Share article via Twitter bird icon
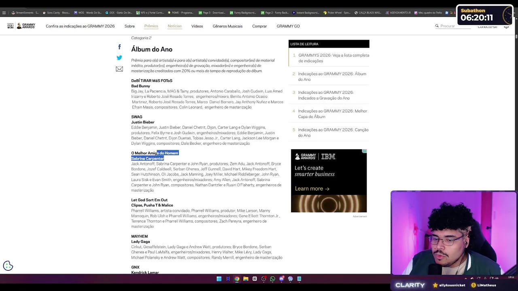Screen dimensions: 518x291 pyautogui.click(x=119, y=58)
